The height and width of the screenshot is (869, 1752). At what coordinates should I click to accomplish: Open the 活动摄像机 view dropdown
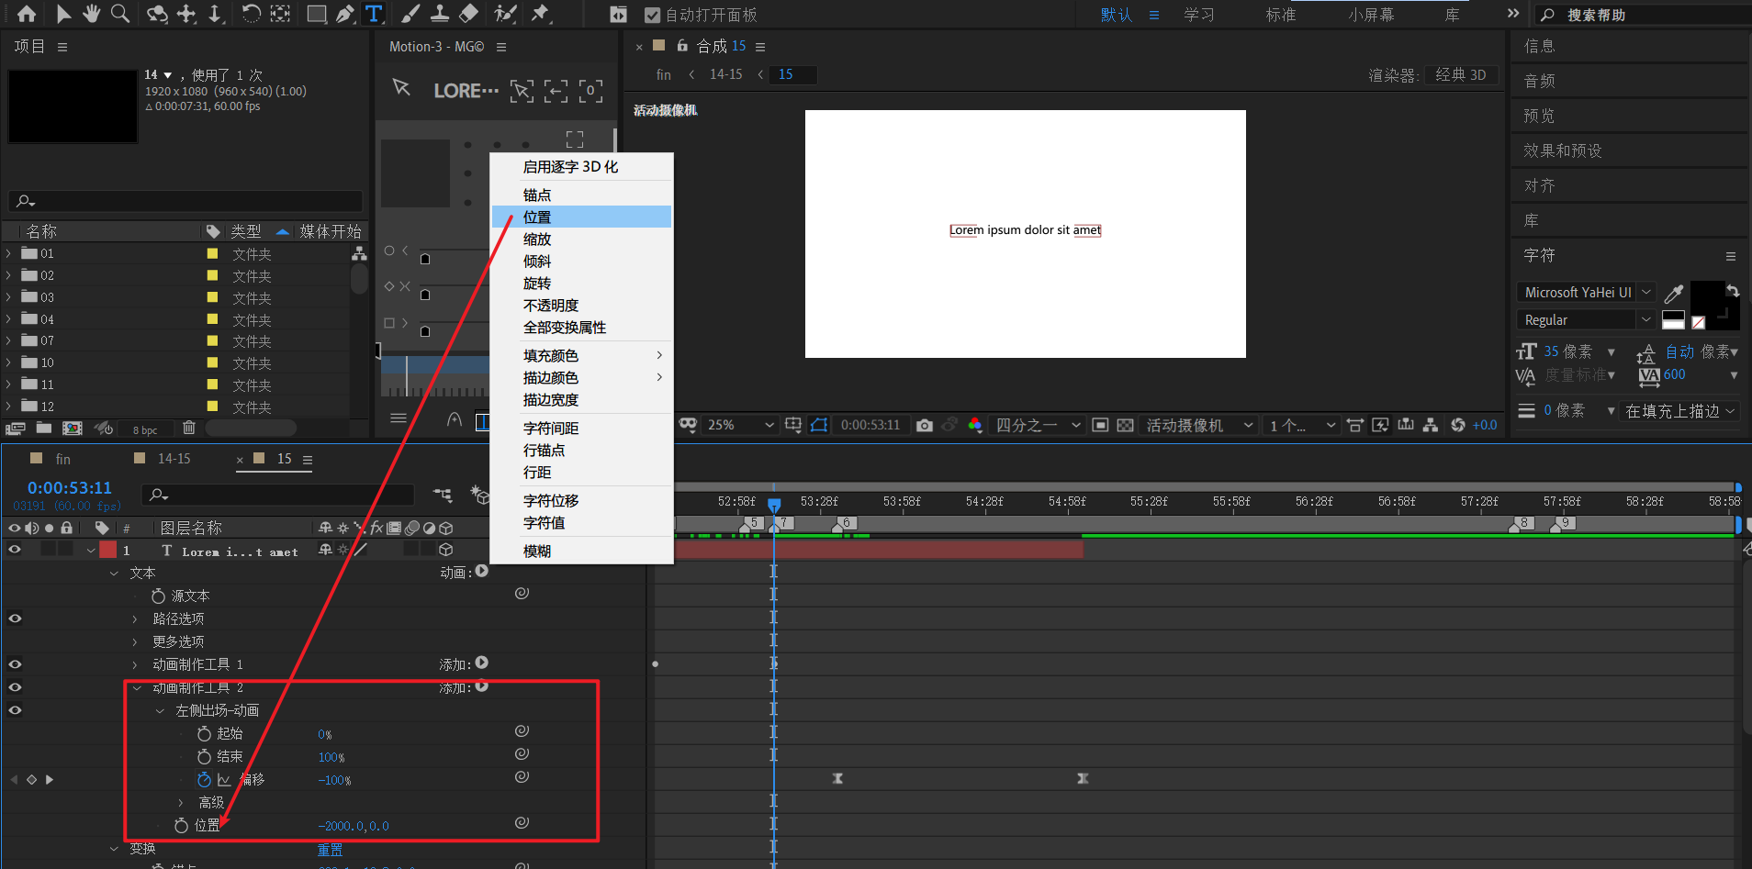(1198, 425)
